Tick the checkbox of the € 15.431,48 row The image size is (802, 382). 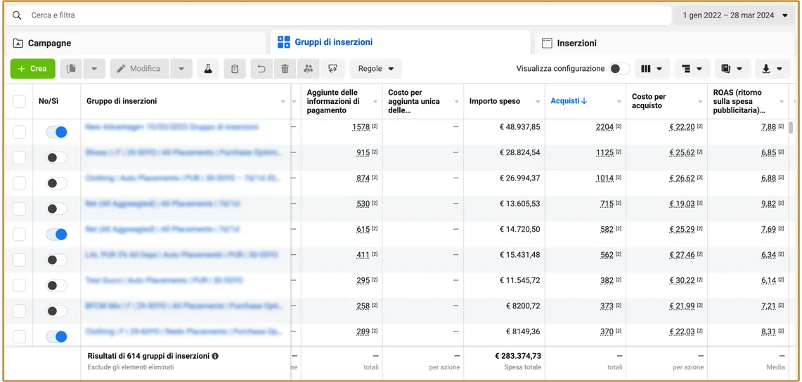click(19, 260)
